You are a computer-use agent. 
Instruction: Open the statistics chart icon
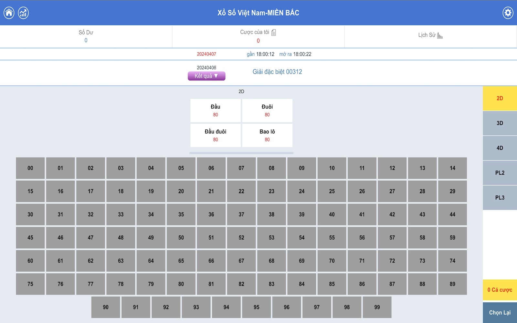click(x=23, y=13)
